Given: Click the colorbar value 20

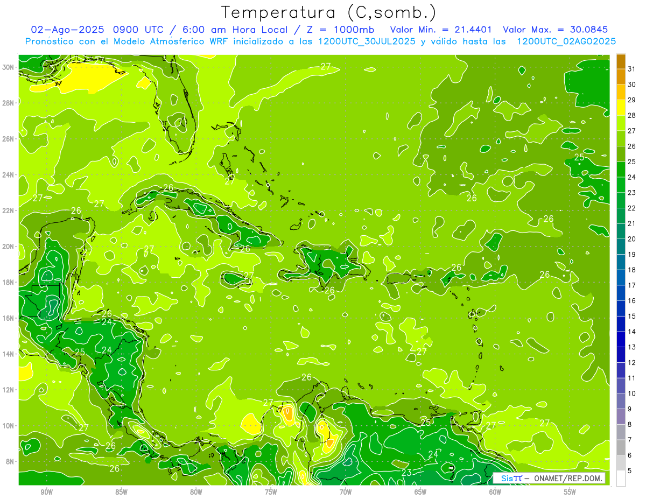Looking at the screenshot, I should point(632,238).
